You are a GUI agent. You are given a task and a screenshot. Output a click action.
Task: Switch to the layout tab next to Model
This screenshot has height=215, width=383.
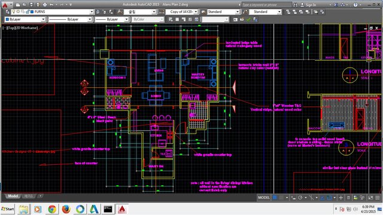coord(29,196)
